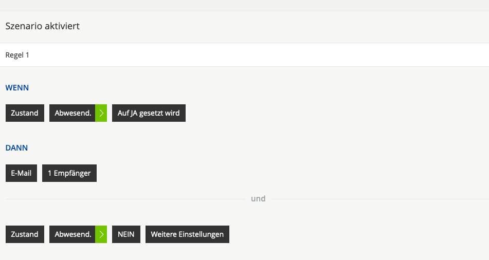This screenshot has height=260, width=489.
Task: Click the DANN section heading
Action: 16,148
